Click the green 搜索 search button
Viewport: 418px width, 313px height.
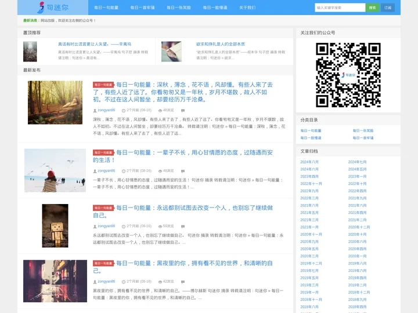pyautogui.click(x=372, y=8)
